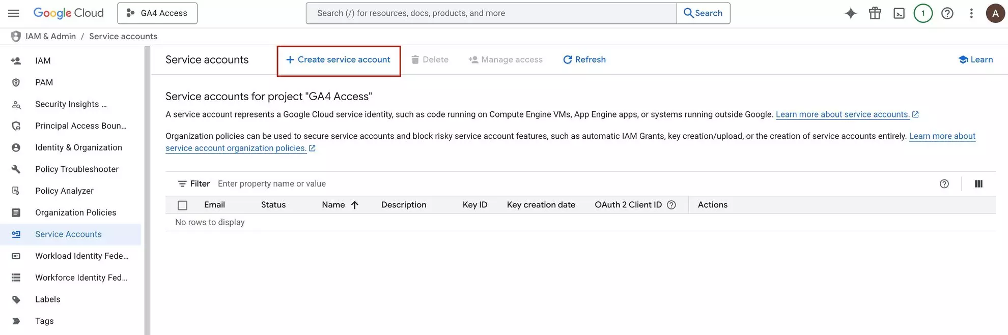
Task: Open the free trial gift icon
Action: [x=875, y=13]
